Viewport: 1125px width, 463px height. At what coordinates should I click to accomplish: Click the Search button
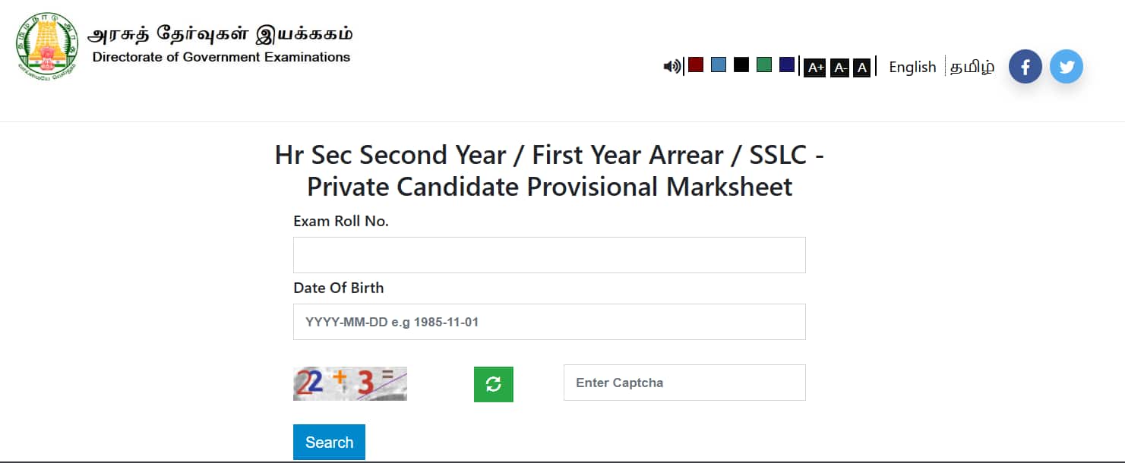coord(329,442)
